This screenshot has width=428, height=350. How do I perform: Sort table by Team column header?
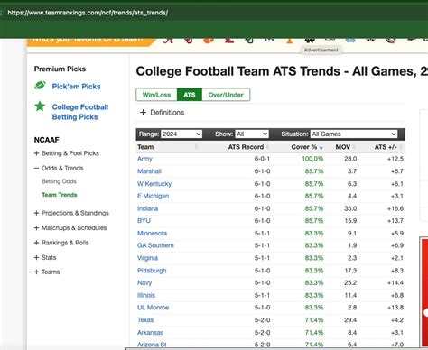[145, 147]
